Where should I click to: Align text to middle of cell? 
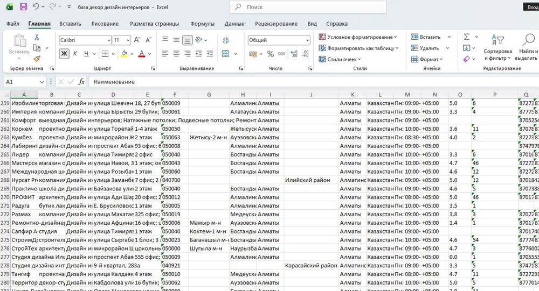pos(176,40)
